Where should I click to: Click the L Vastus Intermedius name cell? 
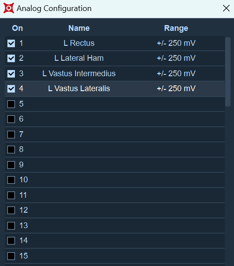coord(79,74)
